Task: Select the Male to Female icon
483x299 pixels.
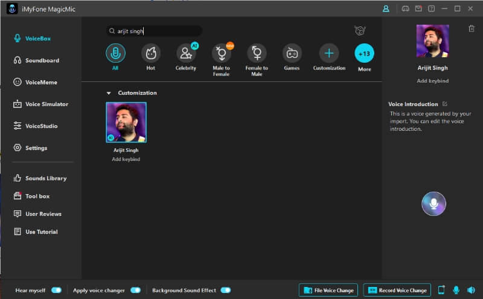Action: 221,53
